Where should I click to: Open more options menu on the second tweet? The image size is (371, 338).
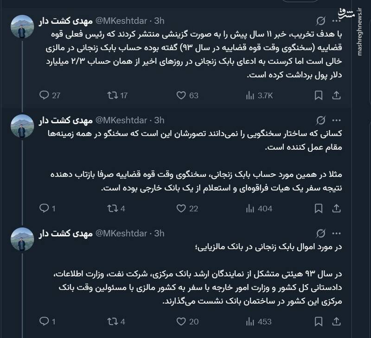tap(337, 120)
